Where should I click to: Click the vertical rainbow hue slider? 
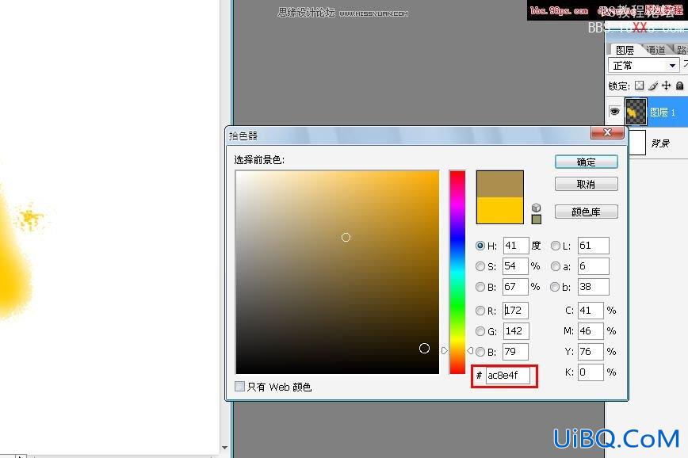point(457,272)
